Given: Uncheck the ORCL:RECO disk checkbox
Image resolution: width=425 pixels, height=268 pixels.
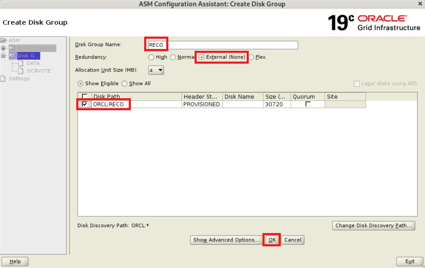Looking at the screenshot, I should click(85, 104).
